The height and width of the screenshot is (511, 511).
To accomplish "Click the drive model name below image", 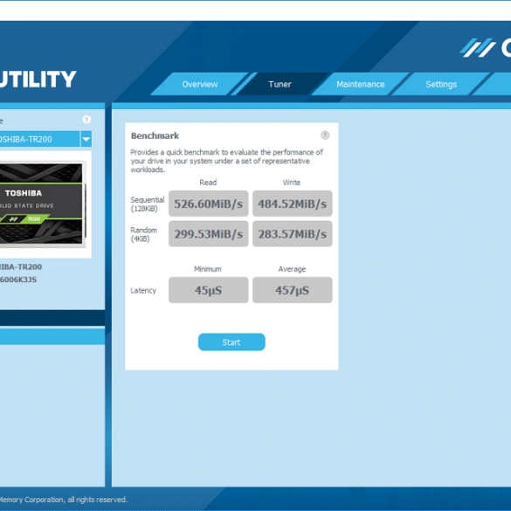I will click(x=21, y=266).
